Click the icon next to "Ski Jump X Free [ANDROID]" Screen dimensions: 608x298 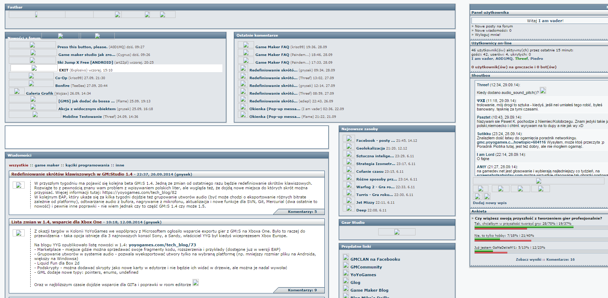pyautogui.click(x=32, y=60)
